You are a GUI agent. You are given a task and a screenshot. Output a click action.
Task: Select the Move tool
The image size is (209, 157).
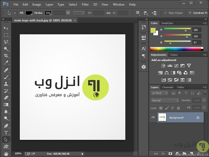click(6, 28)
